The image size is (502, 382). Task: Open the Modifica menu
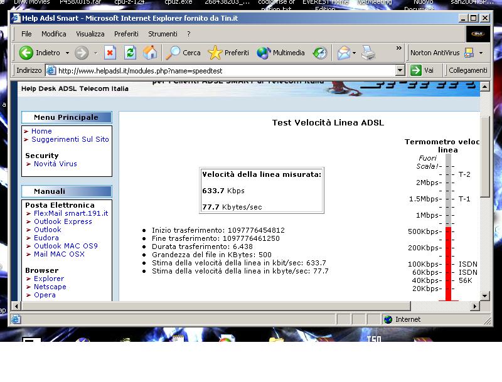54,34
